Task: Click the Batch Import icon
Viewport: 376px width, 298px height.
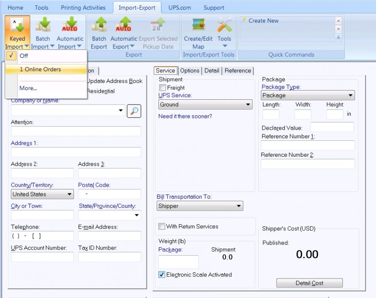Action: coord(42,24)
